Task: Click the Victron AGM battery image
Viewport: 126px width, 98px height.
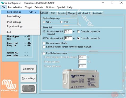Action: click(81, 79)
